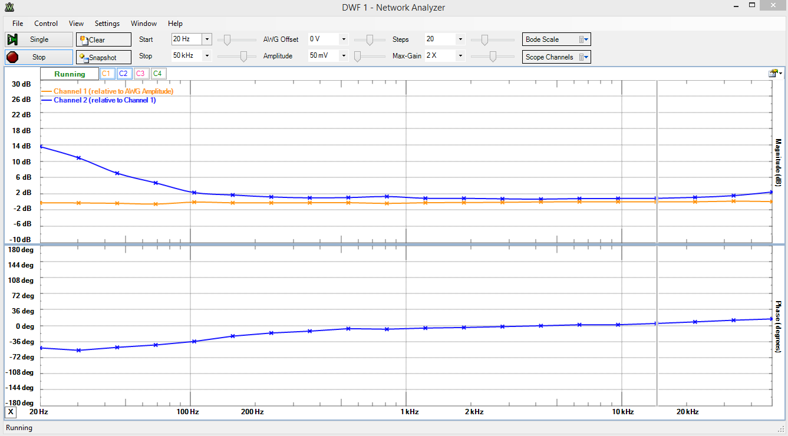Click the window resize grip in status bar

click(x=782, y=430)
